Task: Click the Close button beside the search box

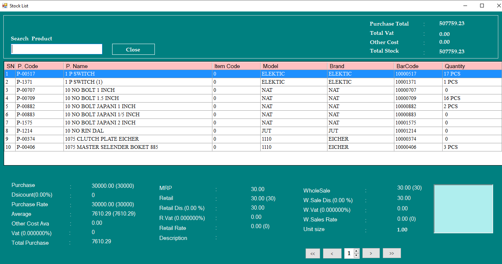Action: 133,49
